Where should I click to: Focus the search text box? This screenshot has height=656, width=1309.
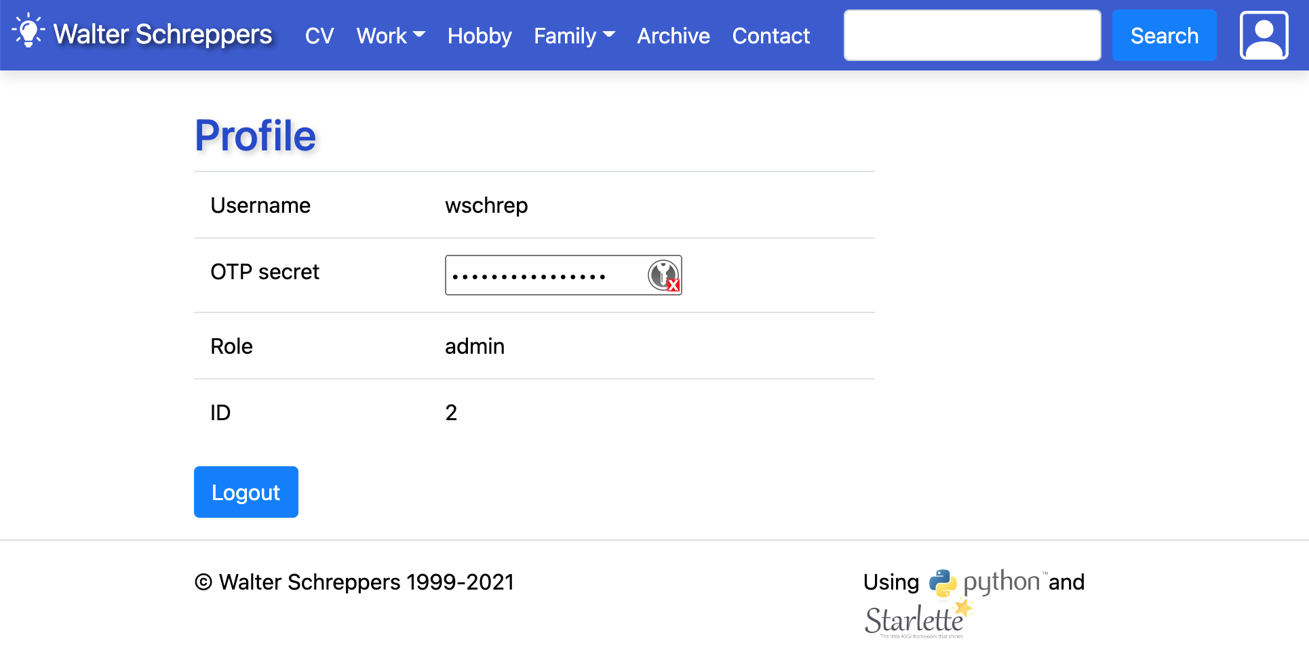point(971,35)
